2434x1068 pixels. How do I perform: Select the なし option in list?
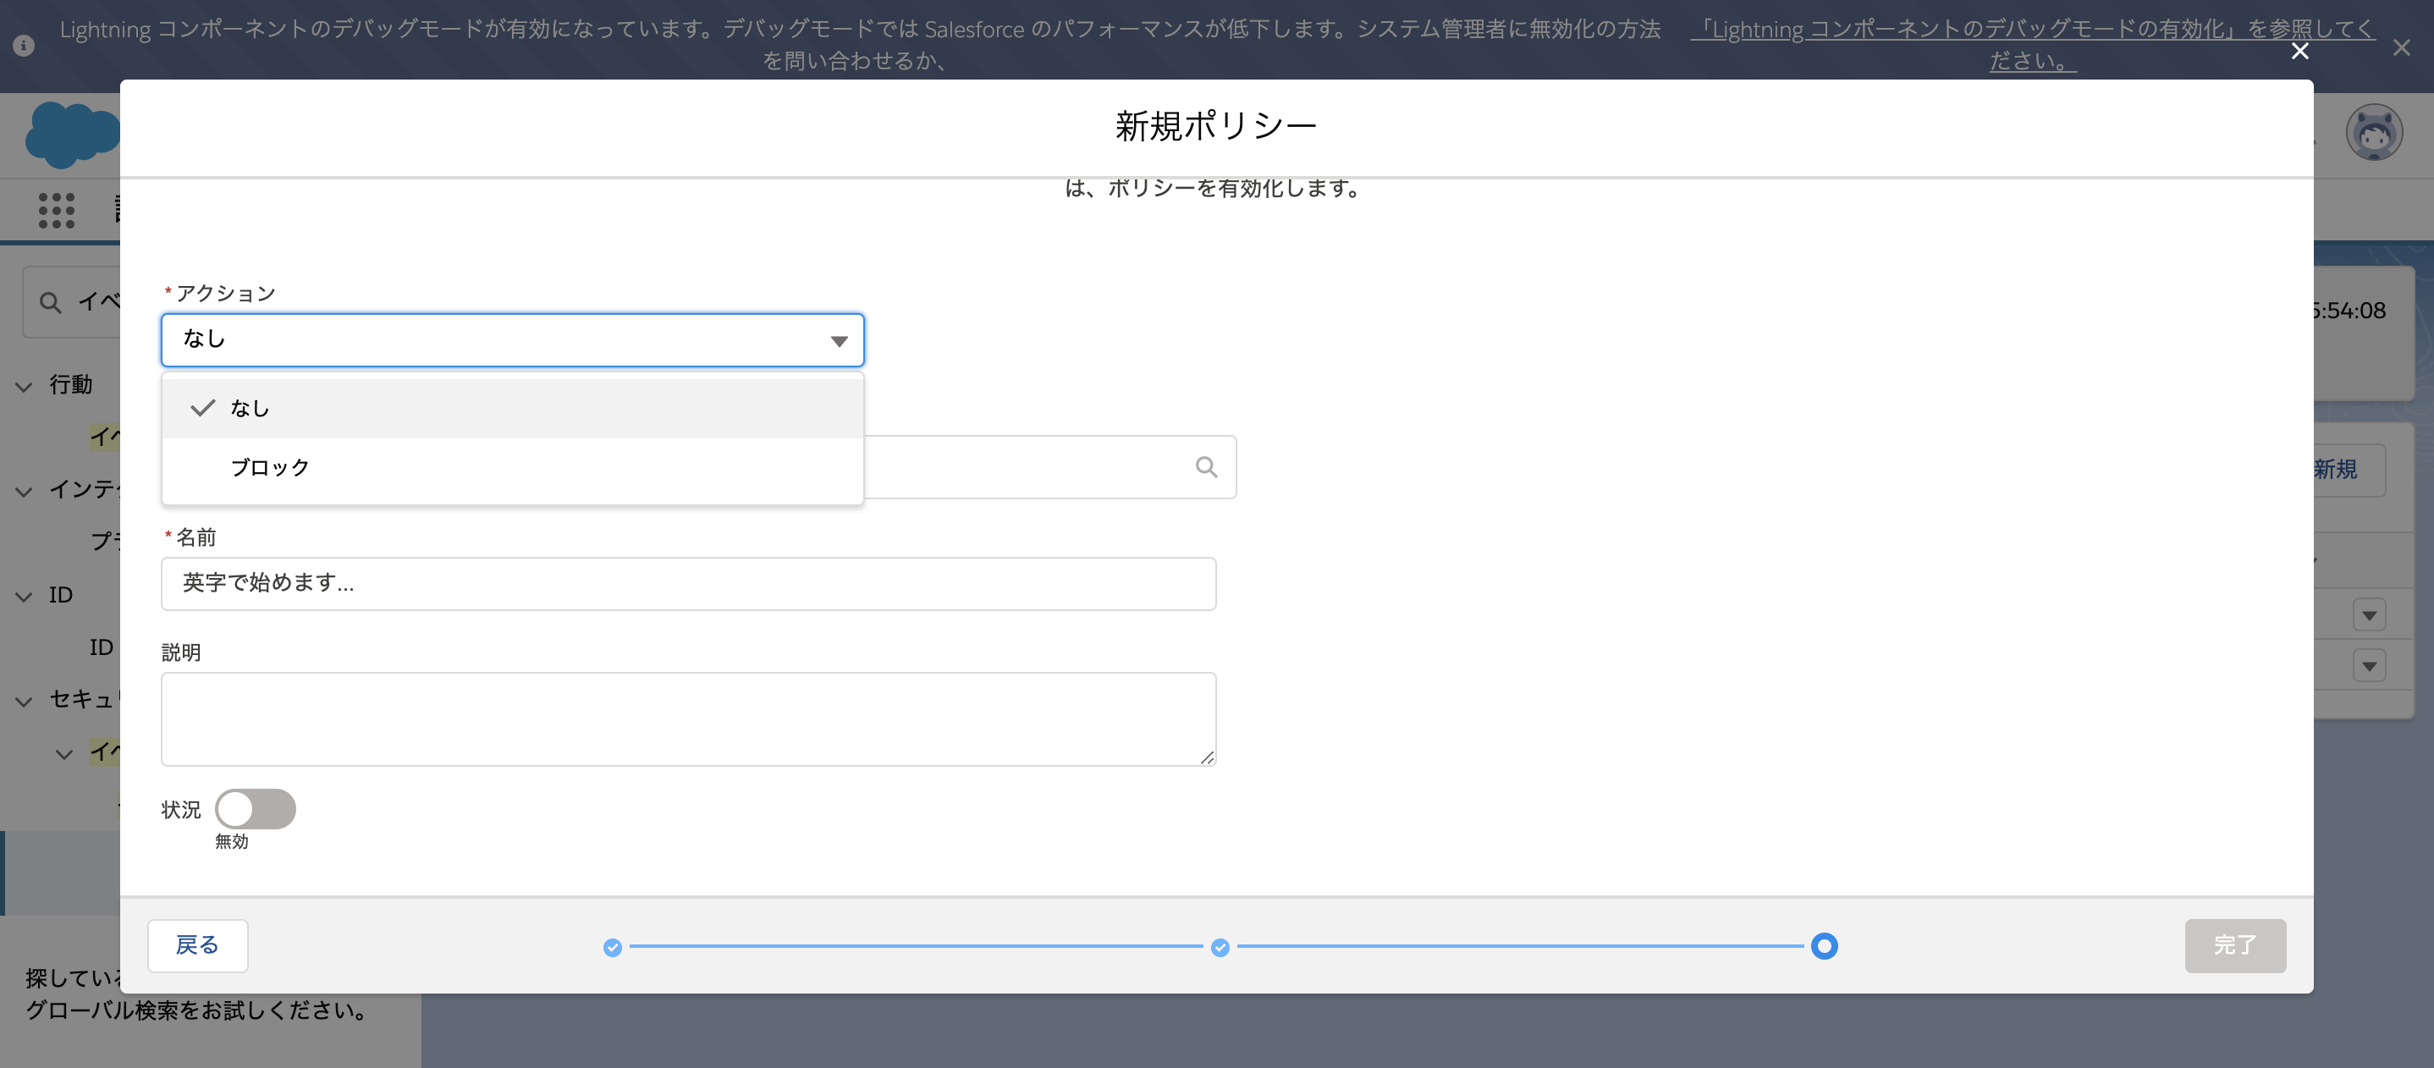tap(251, 408)
